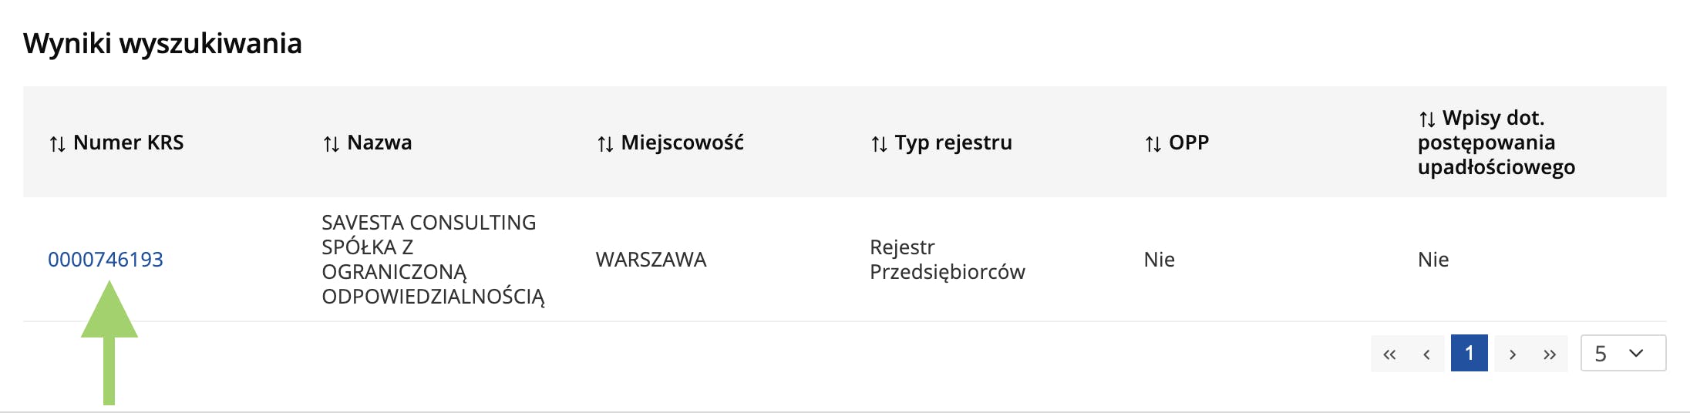
Task: Open the rows-per-page dropdown showing 5
Action: [1623, 354]
